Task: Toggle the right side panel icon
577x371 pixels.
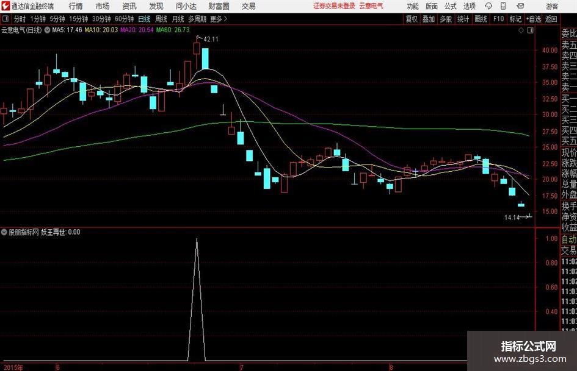Action: pos(530,30)
